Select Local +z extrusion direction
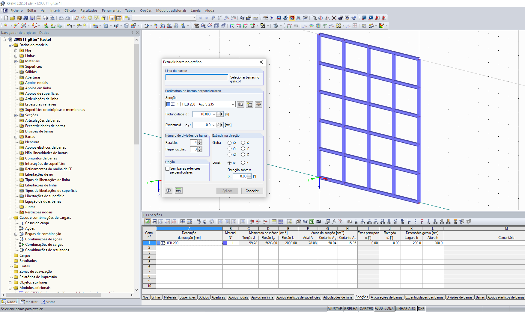 [229, 163]
